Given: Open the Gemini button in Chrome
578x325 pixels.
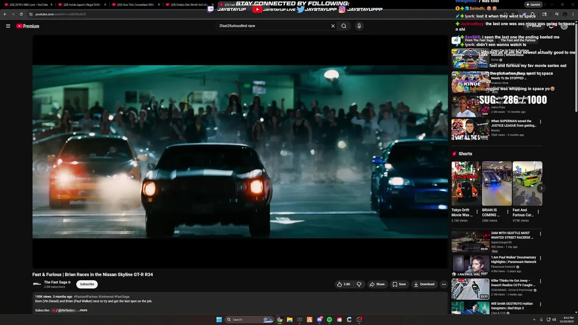Looking at the screenshot, I should (x=533, y=5).
